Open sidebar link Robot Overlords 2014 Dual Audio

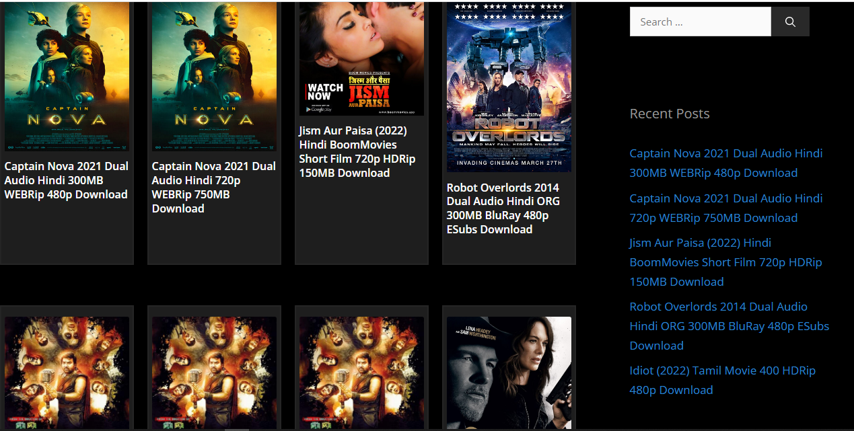(729, 326)
